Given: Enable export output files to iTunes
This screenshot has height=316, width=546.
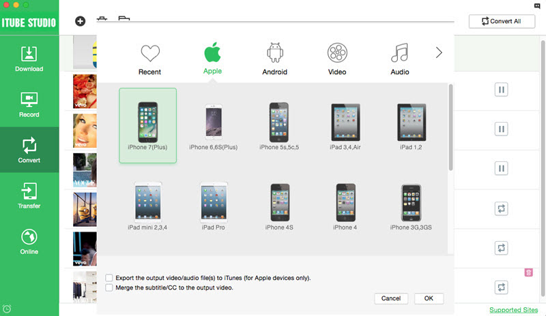Looking at the screenshot, I should click(x=109, y=278).
